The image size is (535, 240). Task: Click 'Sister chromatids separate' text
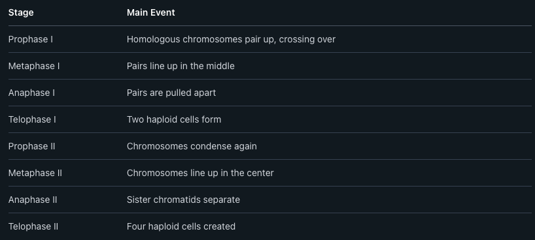(183, 200)
